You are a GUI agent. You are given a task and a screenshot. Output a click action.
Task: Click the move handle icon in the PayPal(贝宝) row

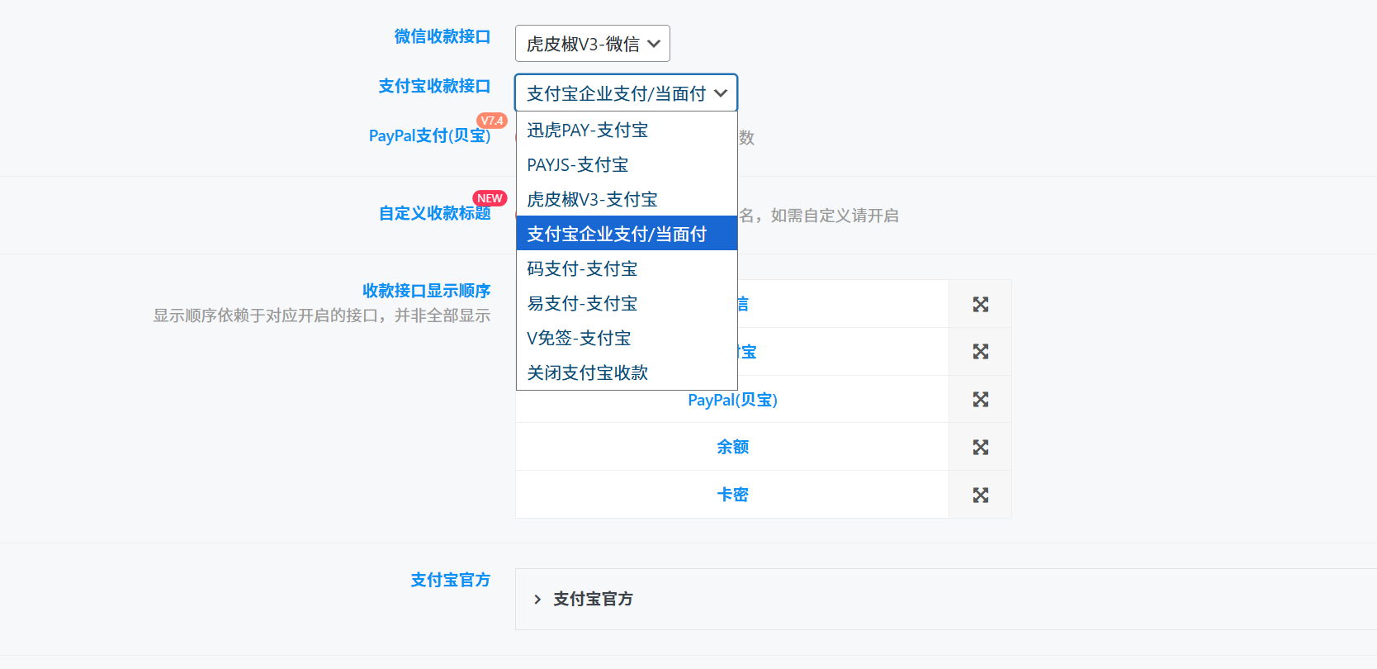point(980,400)
